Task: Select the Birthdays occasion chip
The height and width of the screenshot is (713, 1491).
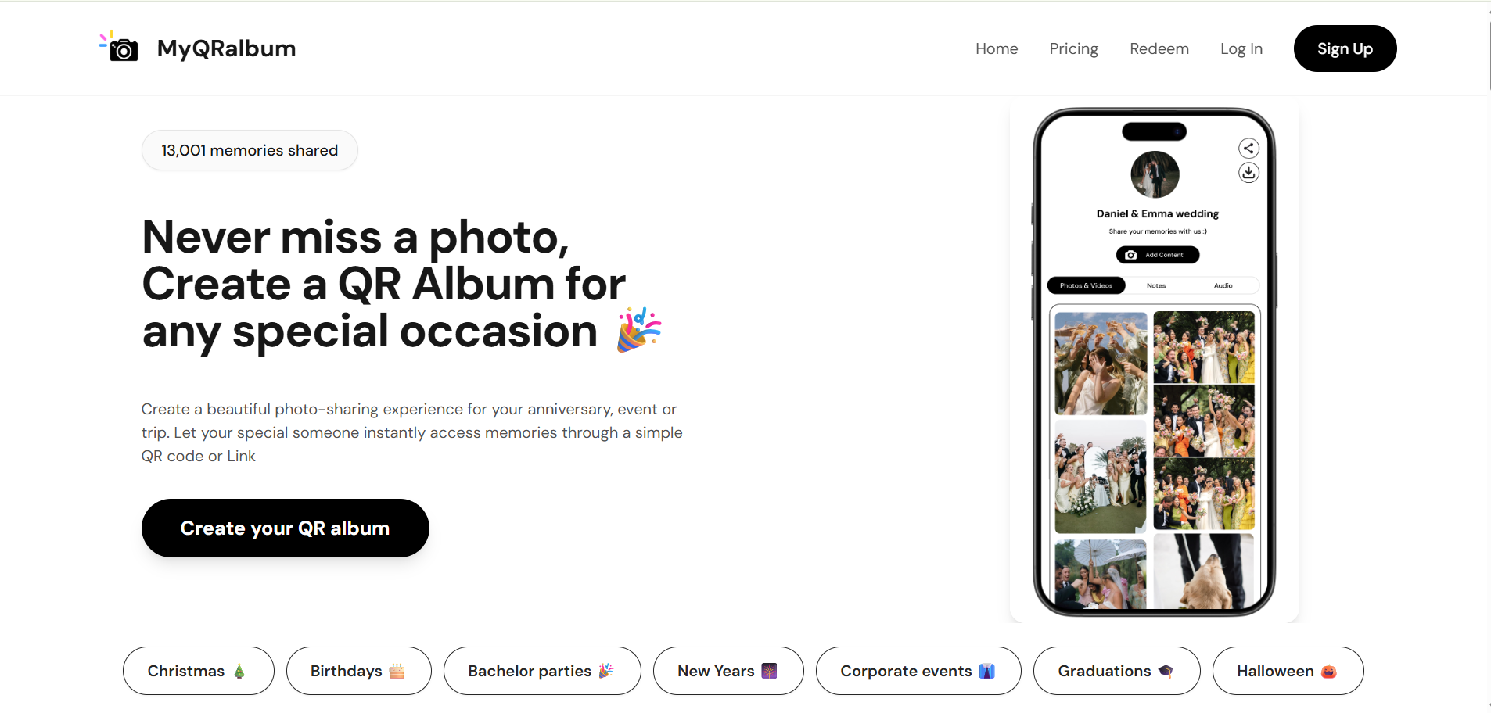Action: coord(358,671)
